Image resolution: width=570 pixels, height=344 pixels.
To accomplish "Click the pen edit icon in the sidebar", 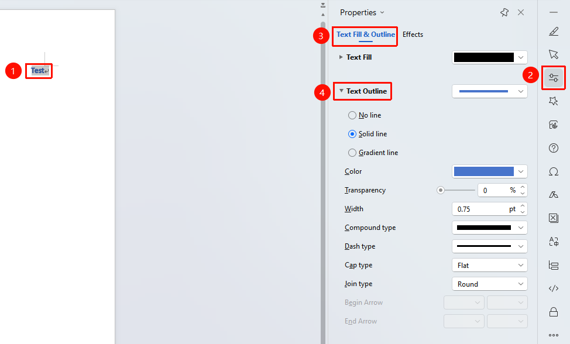I will tap(553, 32).
